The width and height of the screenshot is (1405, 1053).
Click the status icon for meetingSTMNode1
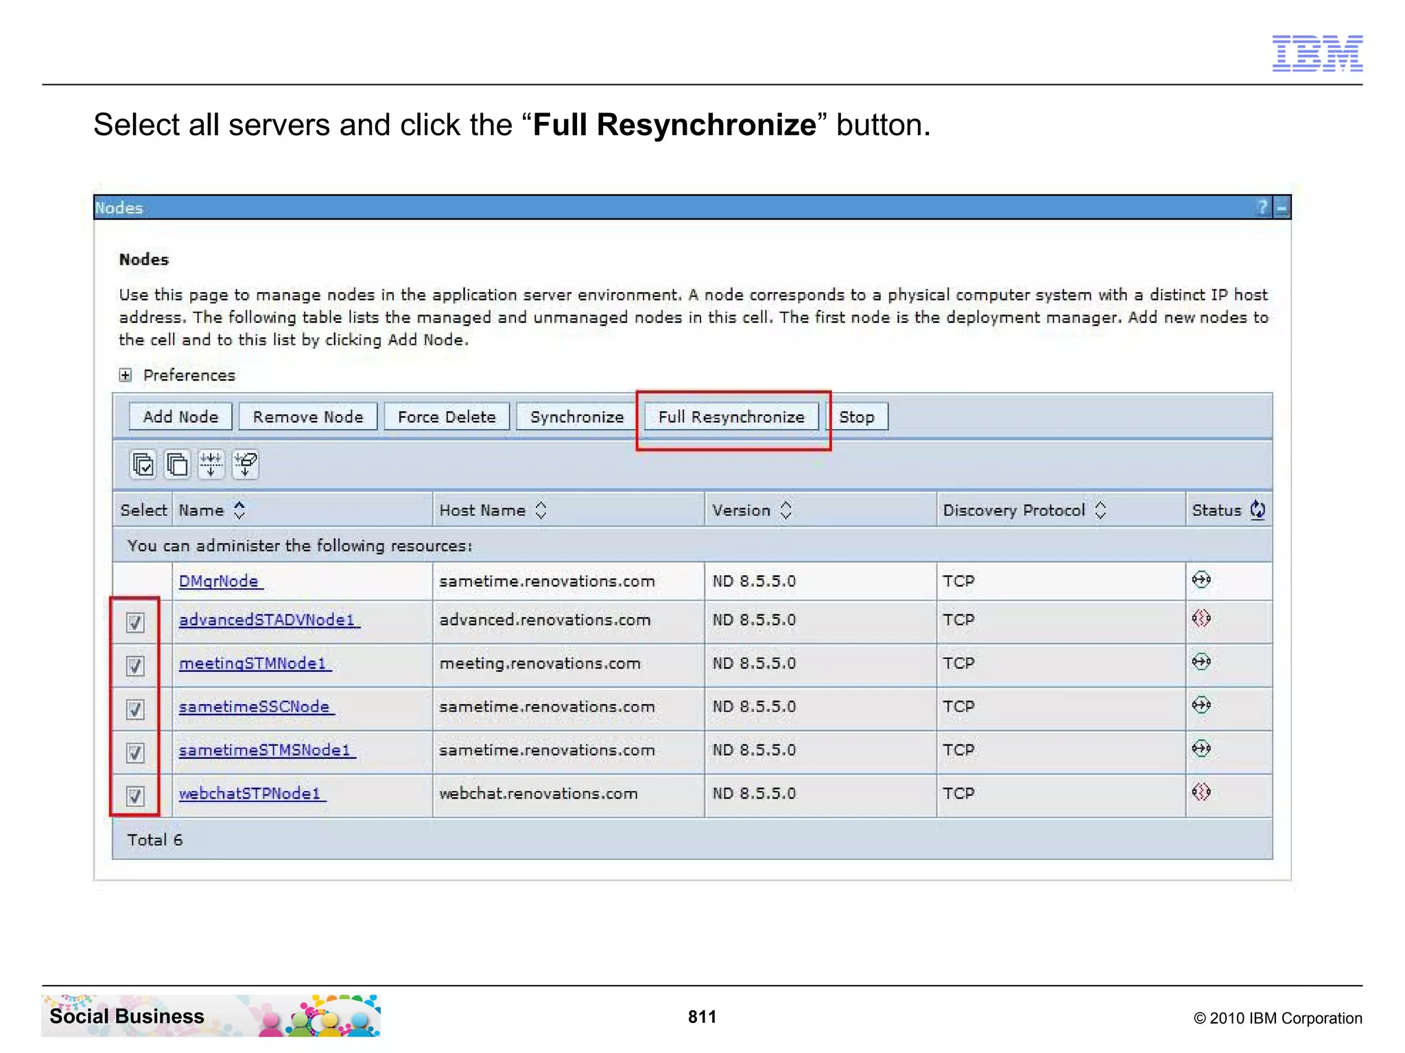click(1201, 662)
